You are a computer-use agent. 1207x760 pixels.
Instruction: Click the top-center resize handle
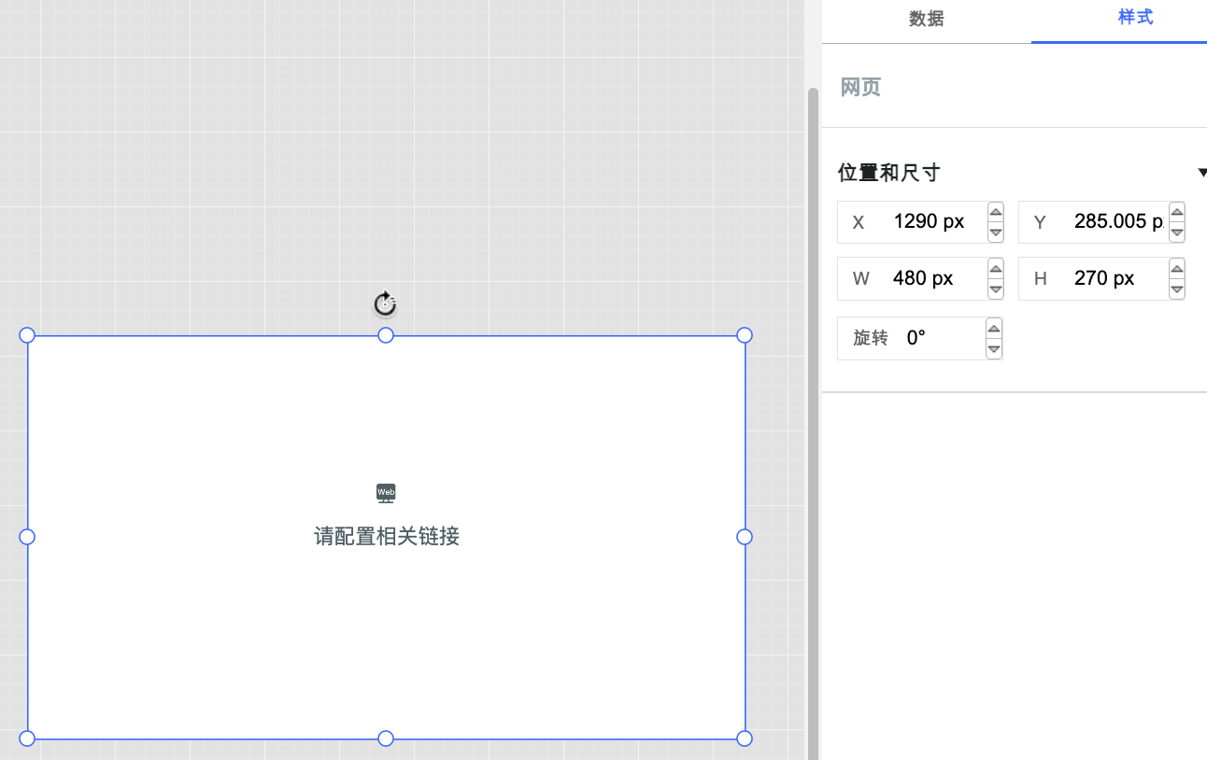pyautogui.click(x=386, y=335)
